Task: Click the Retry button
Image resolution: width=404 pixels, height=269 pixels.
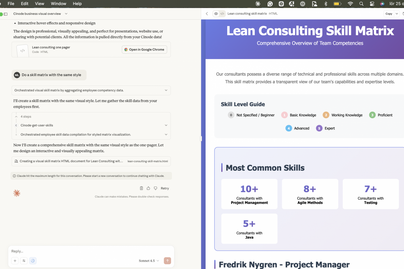Action: pyautogui.click(x=165, y=188)
